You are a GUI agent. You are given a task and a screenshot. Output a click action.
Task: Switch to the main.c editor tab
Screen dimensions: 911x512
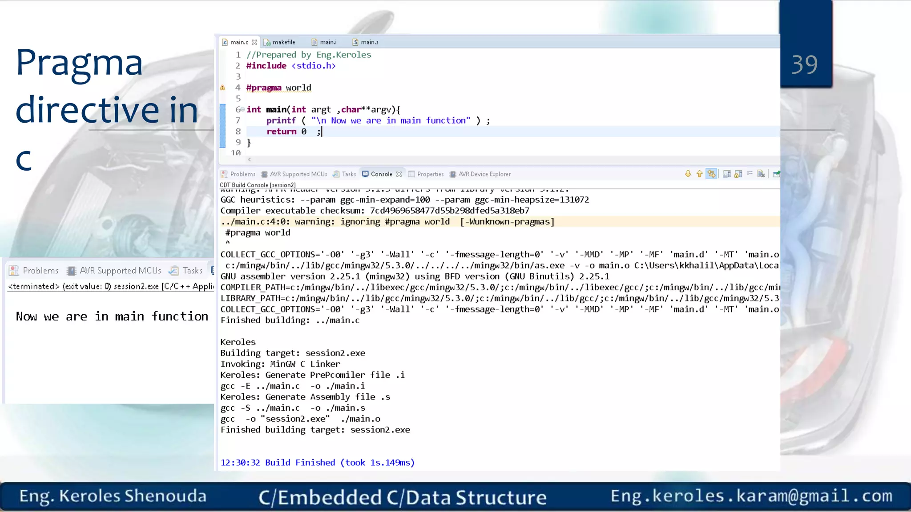239,42
